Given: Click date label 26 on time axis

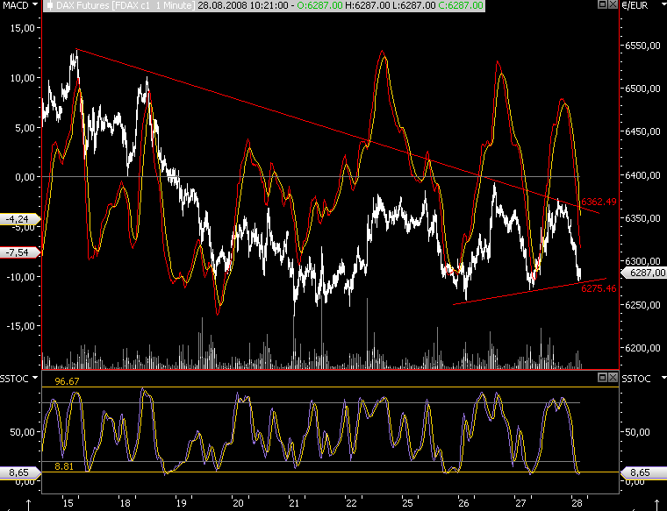Looking at the screenshot, I should pyautogui.click(x=464, y=503).
